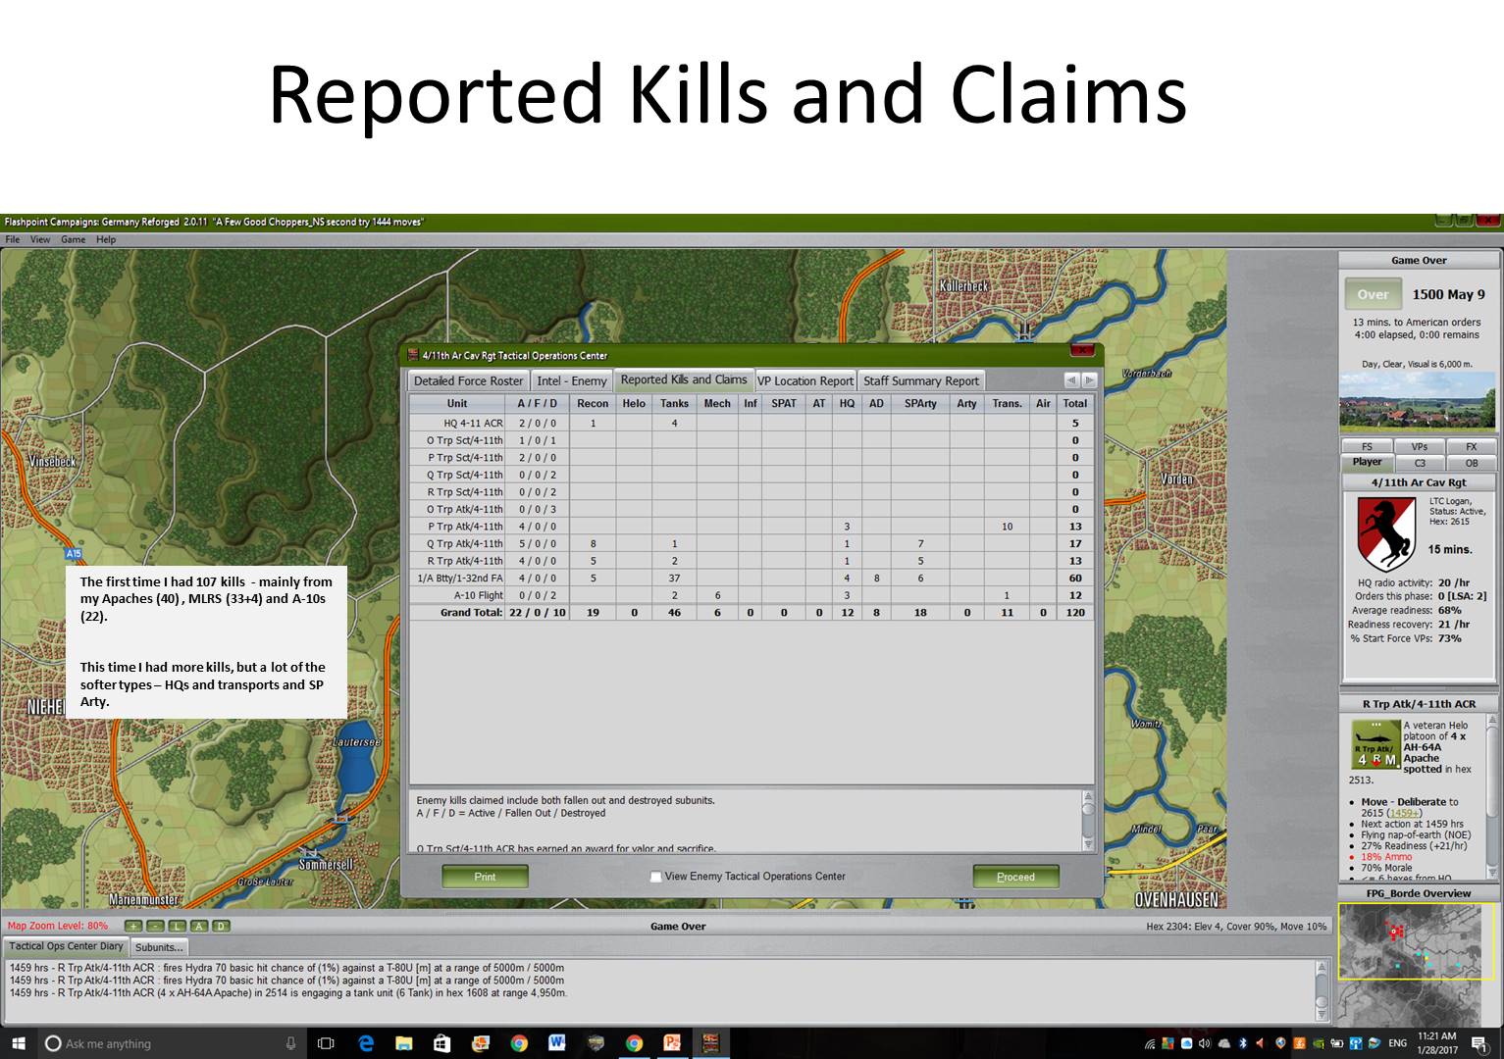The height and width of the screenshot is (1059, 1504).
Task: Switch to the Intel - Enemy tab
Action: [572, 380]
